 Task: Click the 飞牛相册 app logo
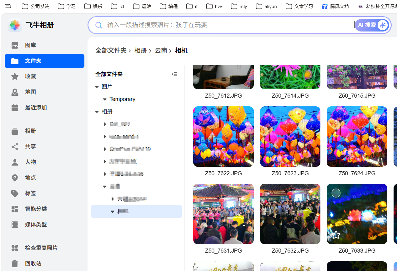(x=15, y=25)
